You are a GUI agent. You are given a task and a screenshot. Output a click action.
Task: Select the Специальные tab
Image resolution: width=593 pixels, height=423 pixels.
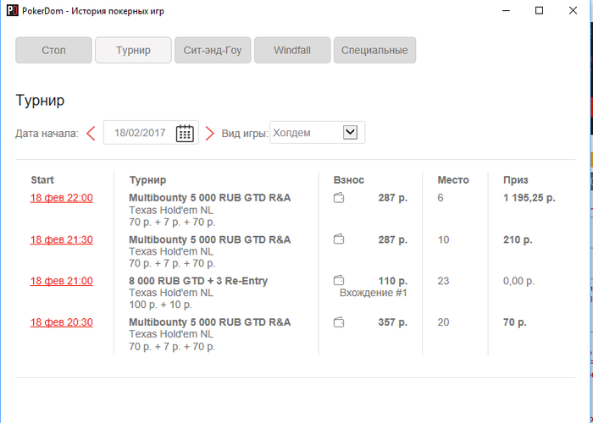point(374,50)
